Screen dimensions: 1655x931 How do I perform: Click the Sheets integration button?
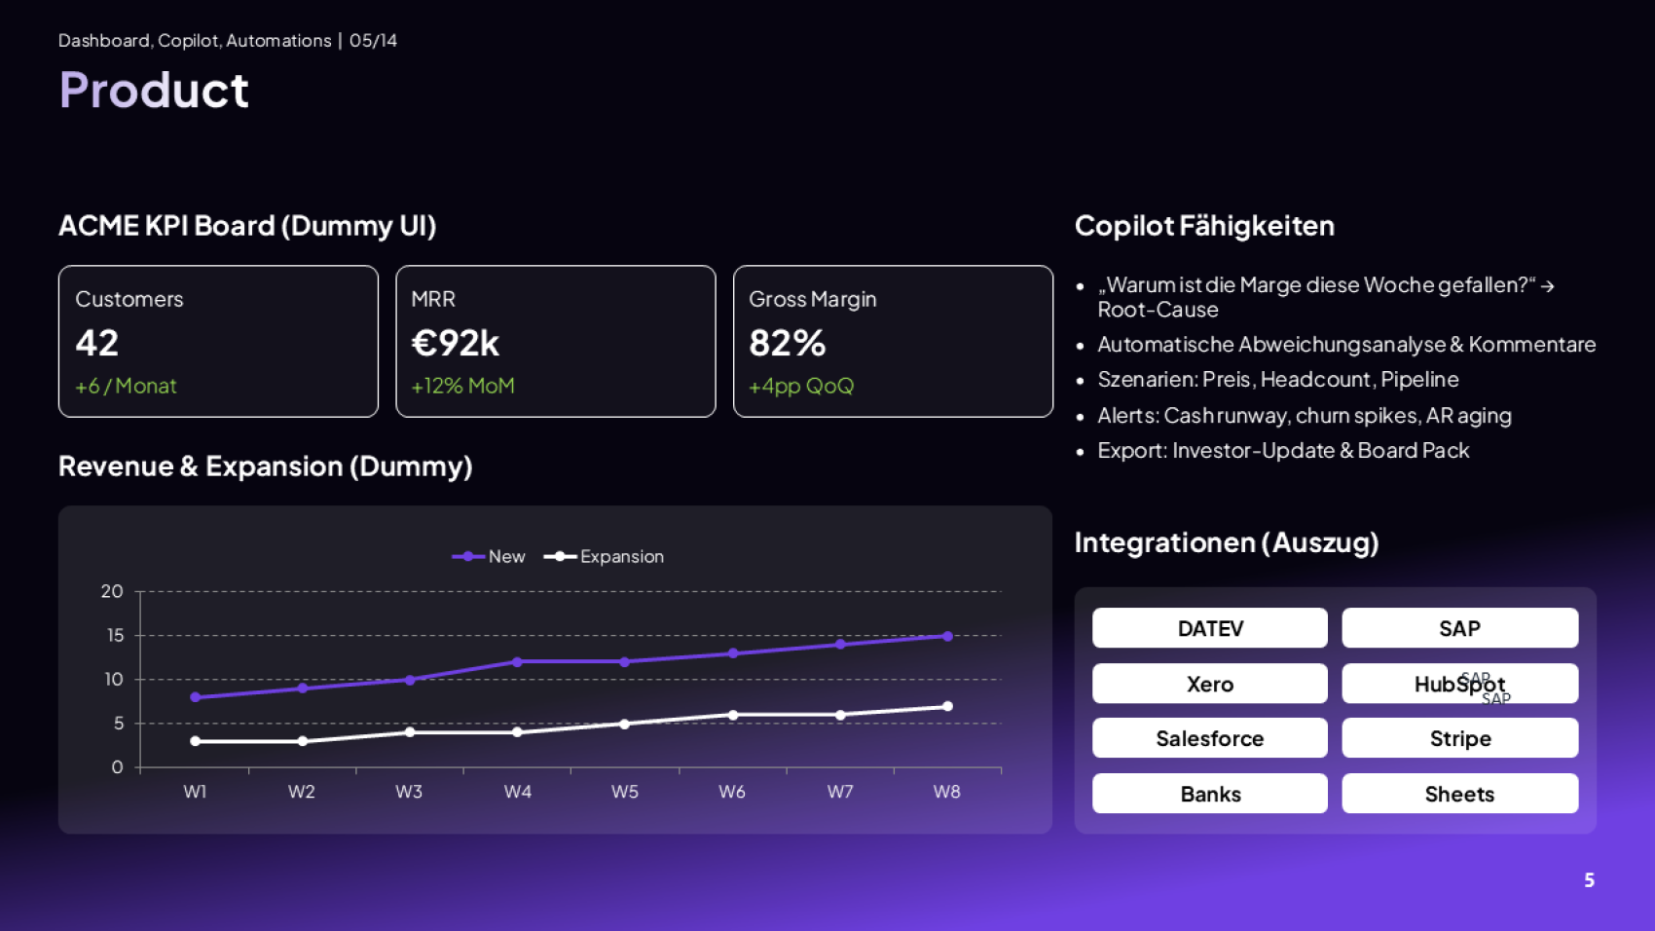(x=1459, y=794)
